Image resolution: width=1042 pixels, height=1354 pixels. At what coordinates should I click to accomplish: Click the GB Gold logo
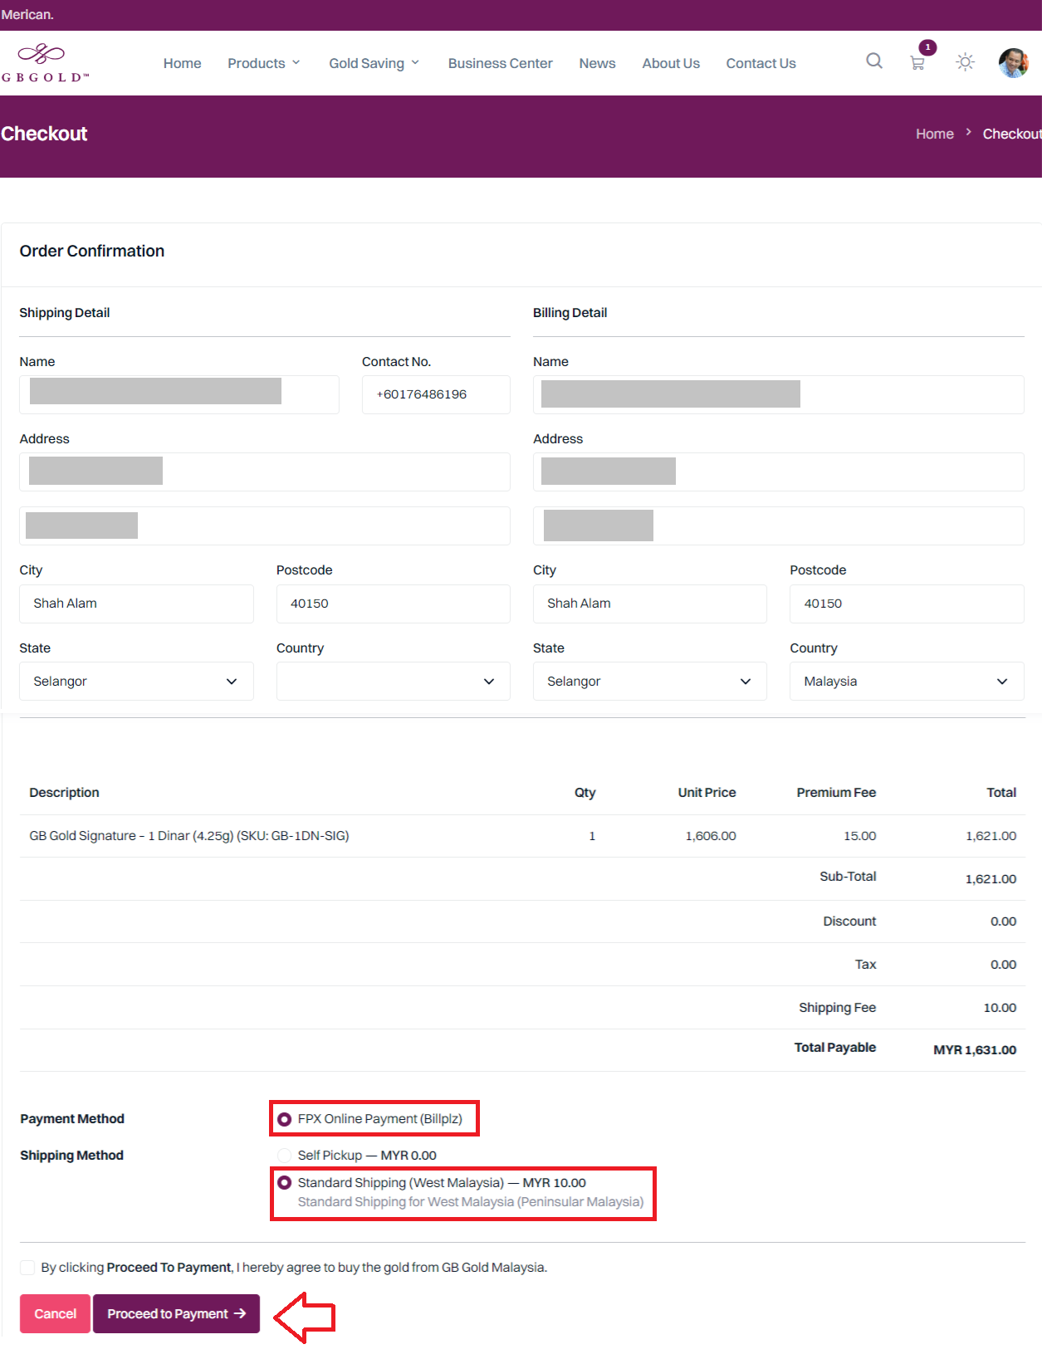click(45, 63)
